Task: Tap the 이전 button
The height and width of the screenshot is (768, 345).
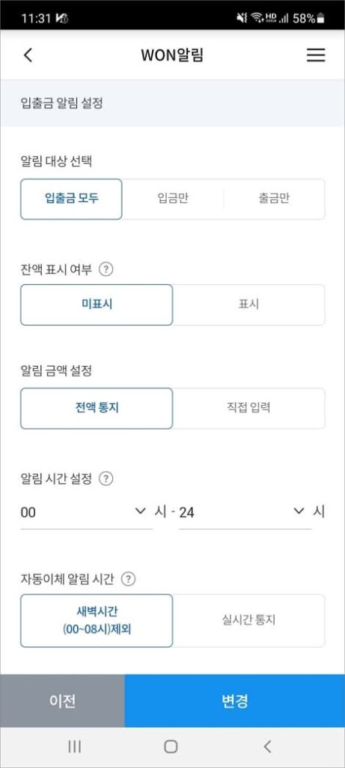Action: pyautogui.click(x=63, y=701)
